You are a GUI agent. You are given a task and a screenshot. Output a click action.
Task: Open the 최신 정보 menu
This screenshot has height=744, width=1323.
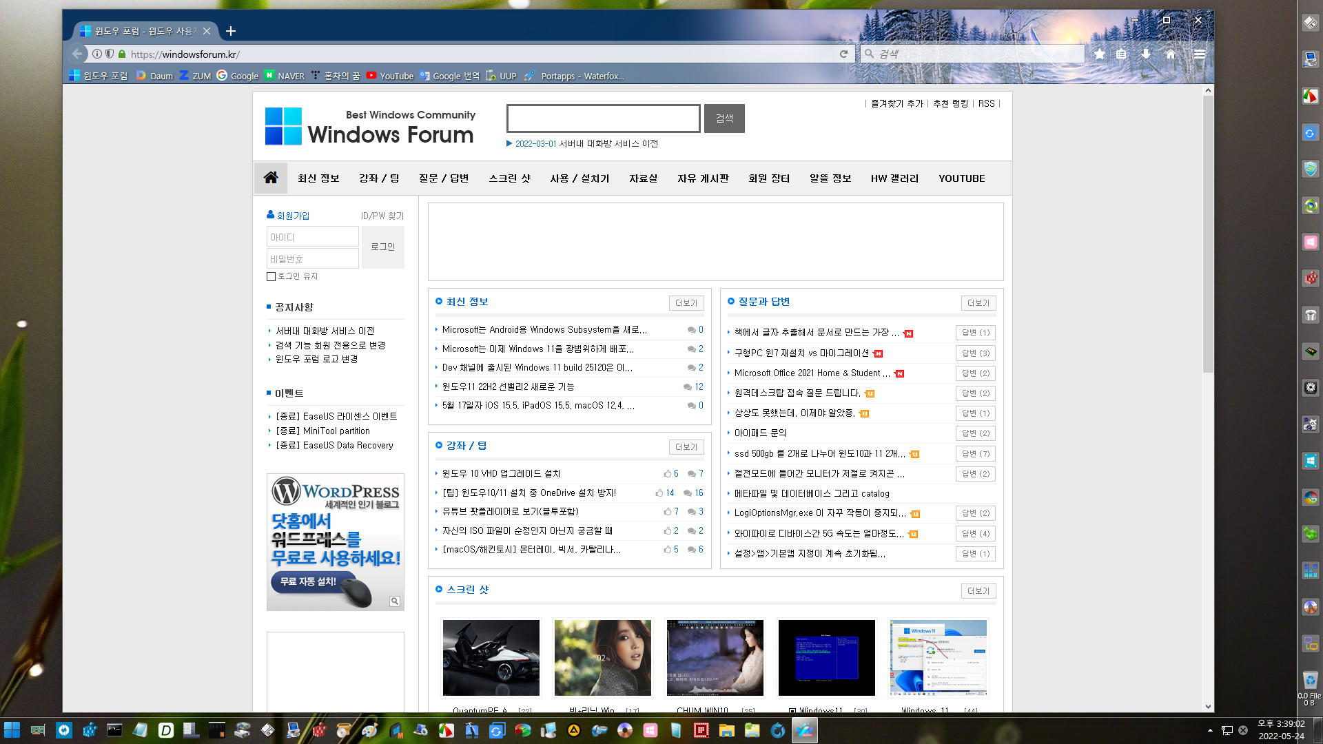(x=318, y=178)
